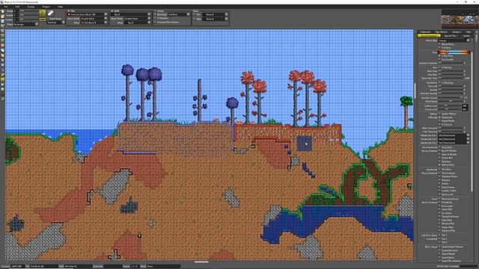Open the Paint Mode dropdown
The image size is (479, 269).
tap(56, 22)
